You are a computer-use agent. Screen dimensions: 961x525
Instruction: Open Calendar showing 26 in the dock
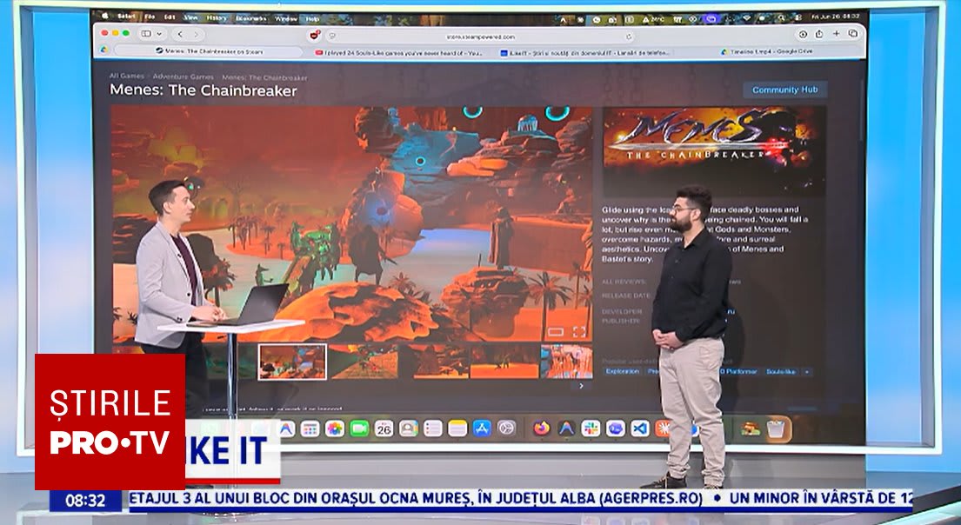coord(384,429)
